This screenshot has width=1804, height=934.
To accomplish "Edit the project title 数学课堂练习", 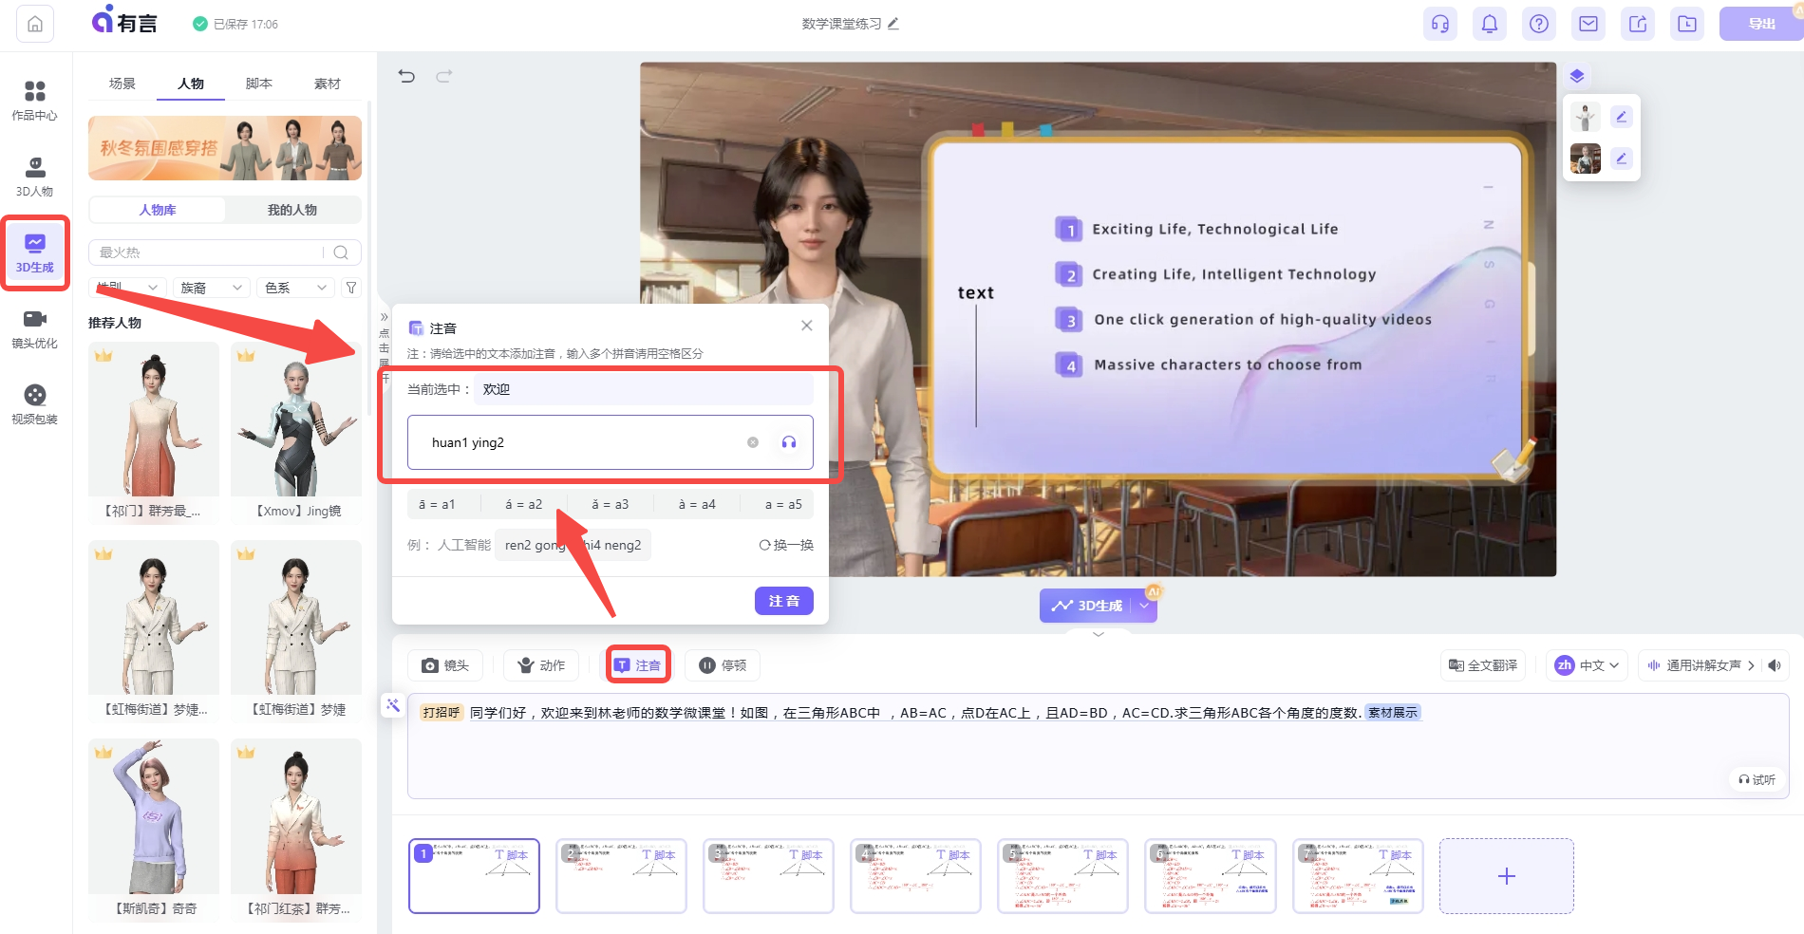I will 893,24.
